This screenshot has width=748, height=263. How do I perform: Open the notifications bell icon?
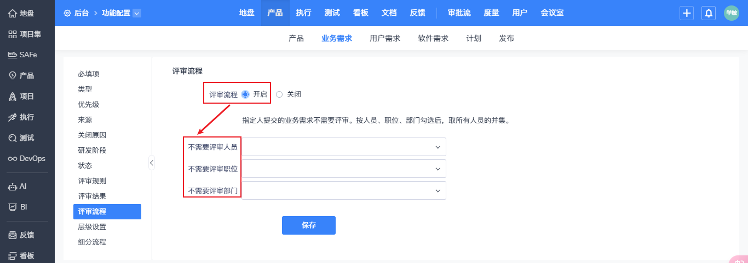tap(709, 13)
